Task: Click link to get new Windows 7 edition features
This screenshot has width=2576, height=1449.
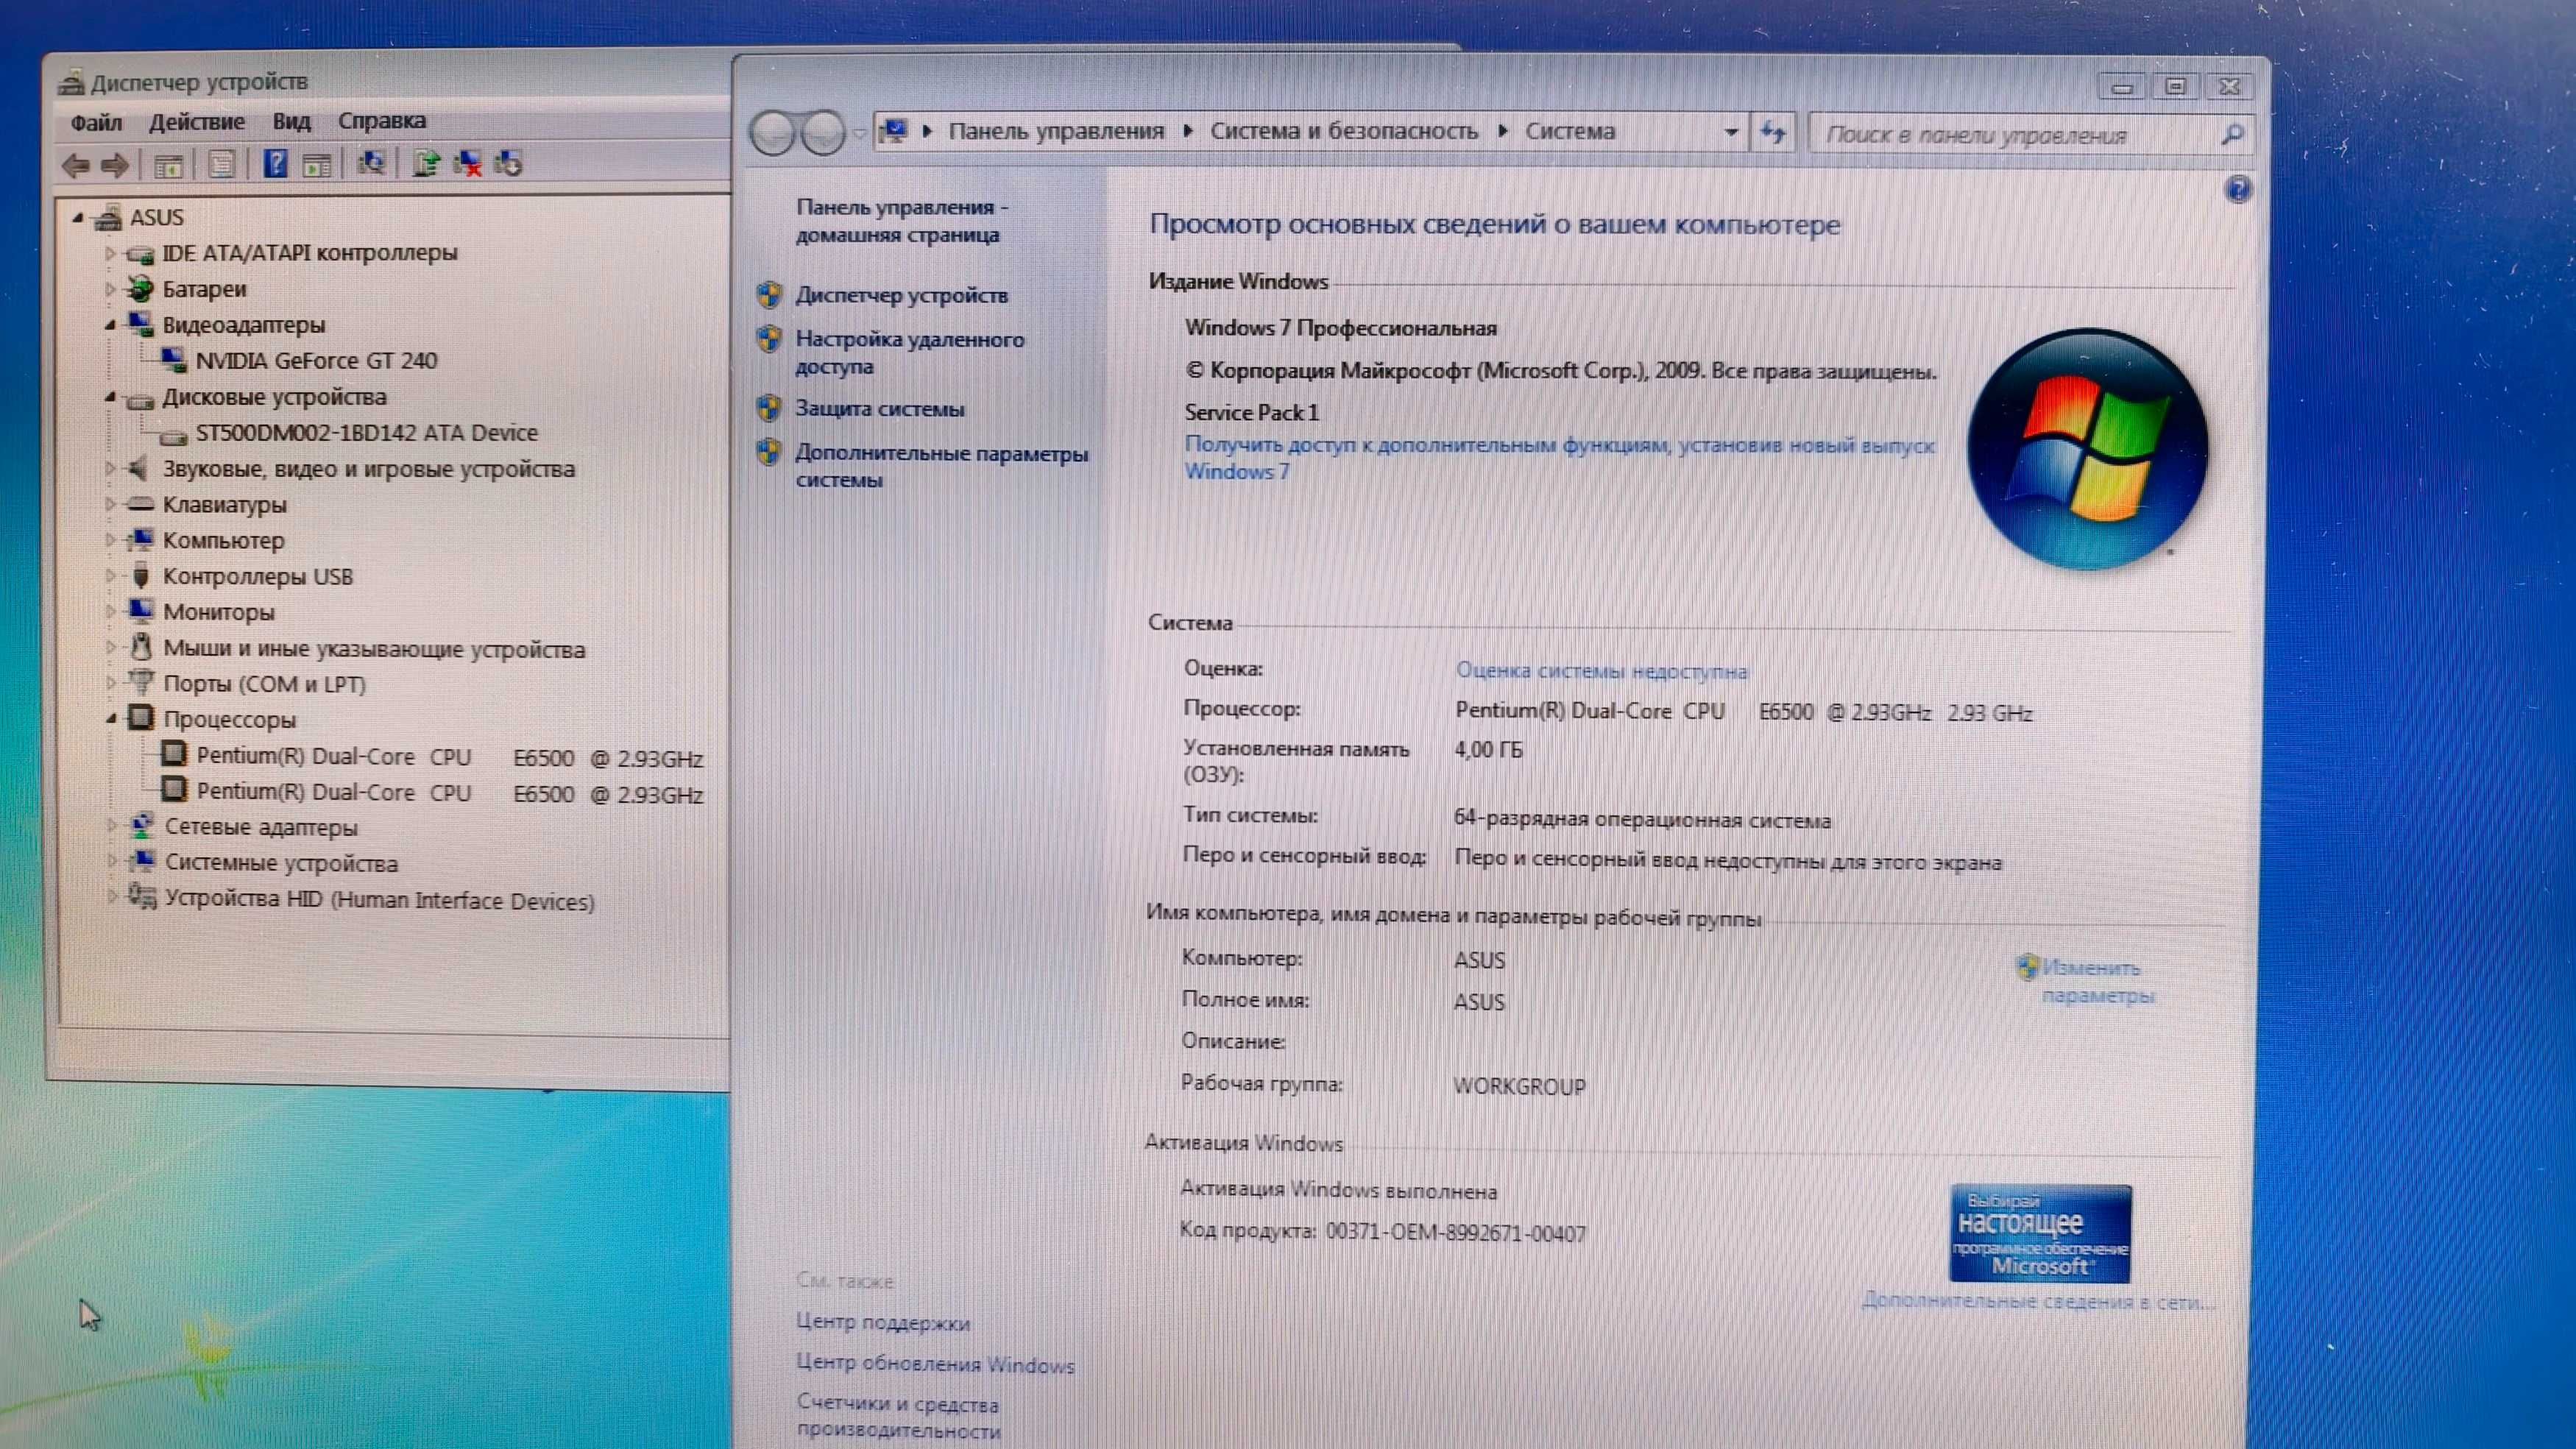Action: (1559, 458)
